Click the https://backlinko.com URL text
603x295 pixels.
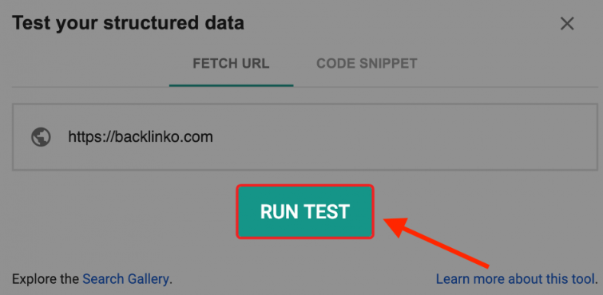tap(141, 137)
